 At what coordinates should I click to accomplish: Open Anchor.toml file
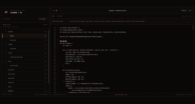pyautogui.click(x=25, y=74)
